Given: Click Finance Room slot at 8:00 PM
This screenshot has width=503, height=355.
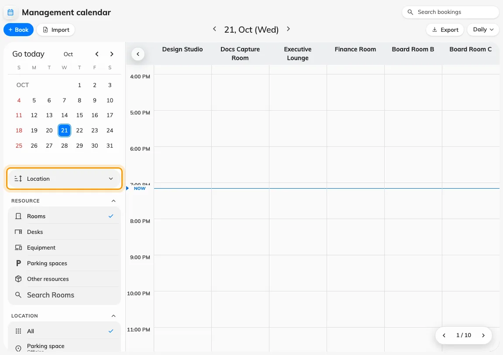Looking at the screenshot, I should pos(355,237).
